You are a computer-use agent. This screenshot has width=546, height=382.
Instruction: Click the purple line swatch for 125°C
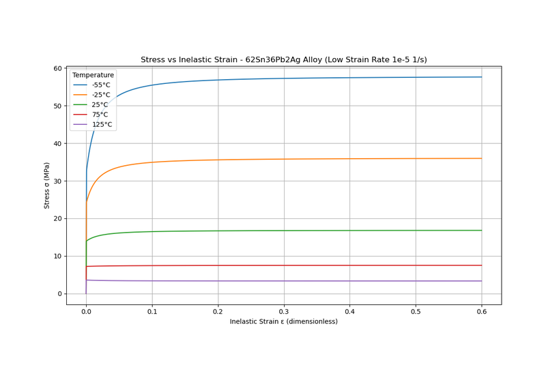click(x=80, y=125)
